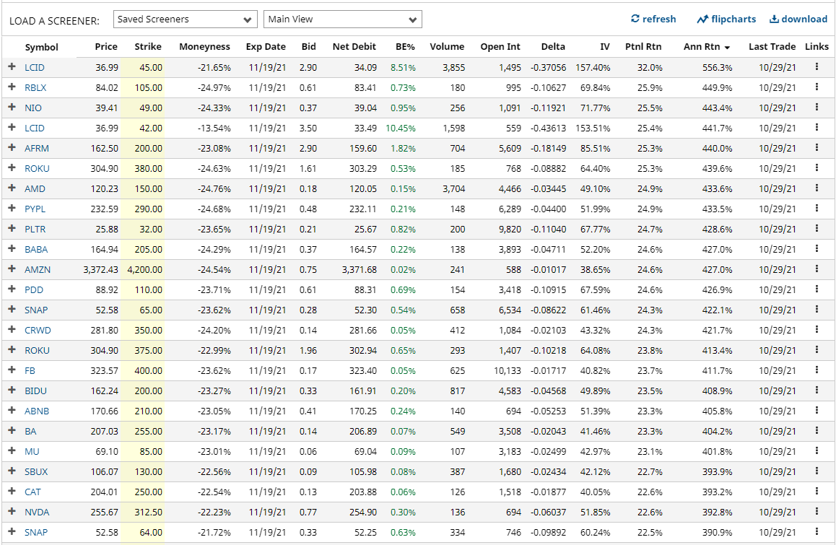This screenshot has width=836, height=545.
Task: Sort the table by Delta
Action: 553,46
